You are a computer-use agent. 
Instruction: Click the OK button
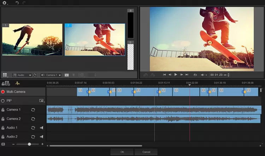coord(122,152)
